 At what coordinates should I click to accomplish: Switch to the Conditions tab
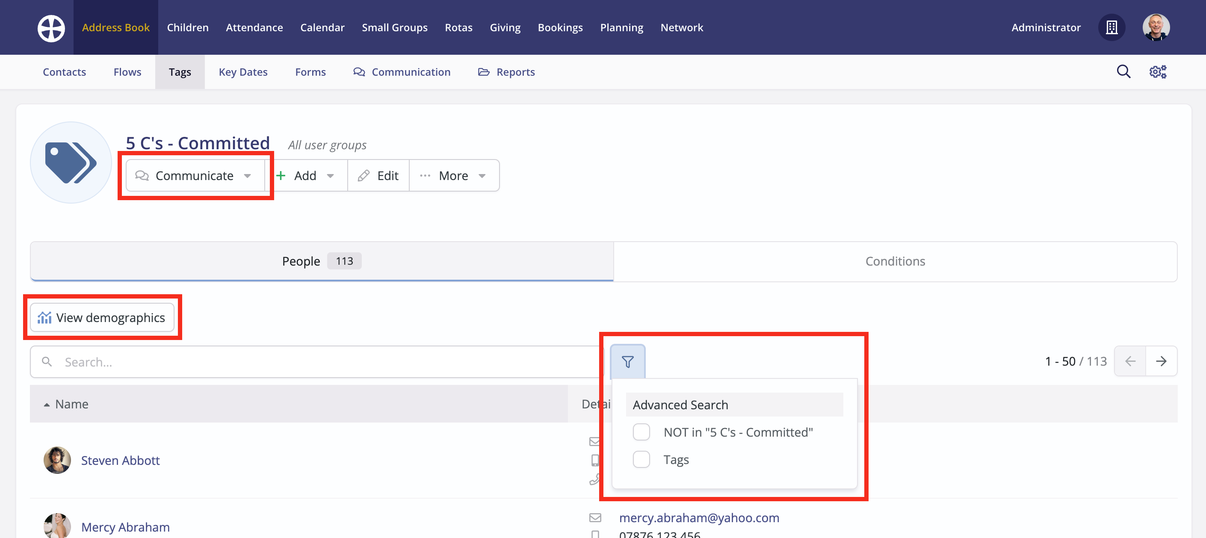point(895,261)
